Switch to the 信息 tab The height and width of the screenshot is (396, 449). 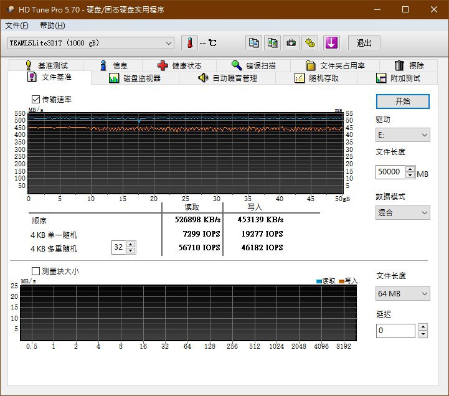(x=113, y=65)
